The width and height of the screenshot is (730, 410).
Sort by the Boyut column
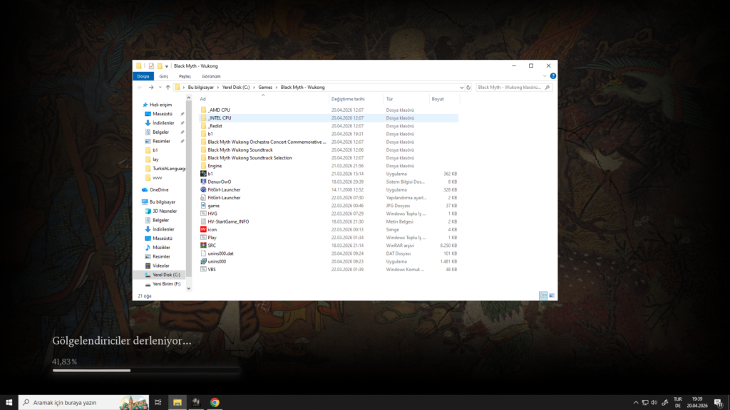click(x=444, y=99)
